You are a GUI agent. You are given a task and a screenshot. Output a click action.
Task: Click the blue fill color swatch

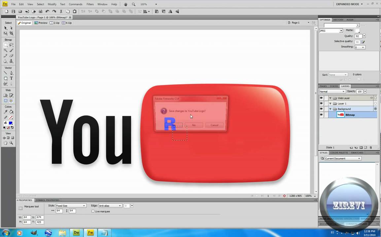11,123
